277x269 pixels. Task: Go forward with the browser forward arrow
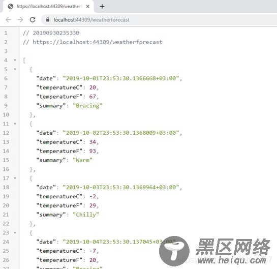coord(20,20)
